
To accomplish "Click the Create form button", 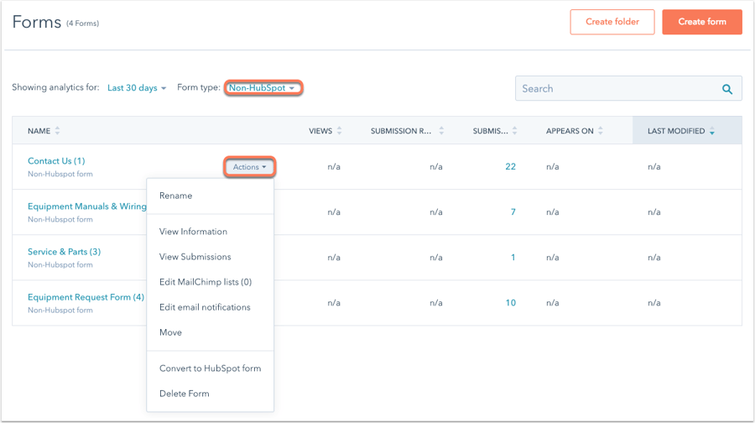I will pyautogui.click(x=702, y=22).
